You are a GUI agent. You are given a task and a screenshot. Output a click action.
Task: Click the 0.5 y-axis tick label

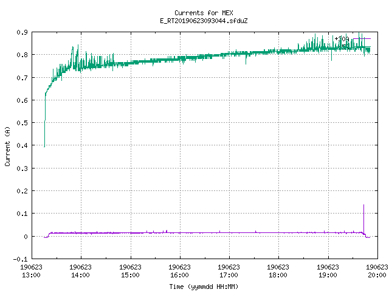[x=22, y=123]
